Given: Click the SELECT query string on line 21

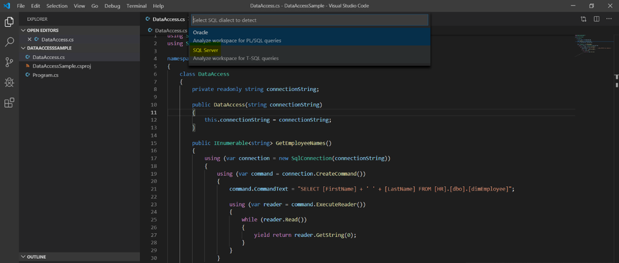Looking at the screenshot, I should [x=404, y=189].
